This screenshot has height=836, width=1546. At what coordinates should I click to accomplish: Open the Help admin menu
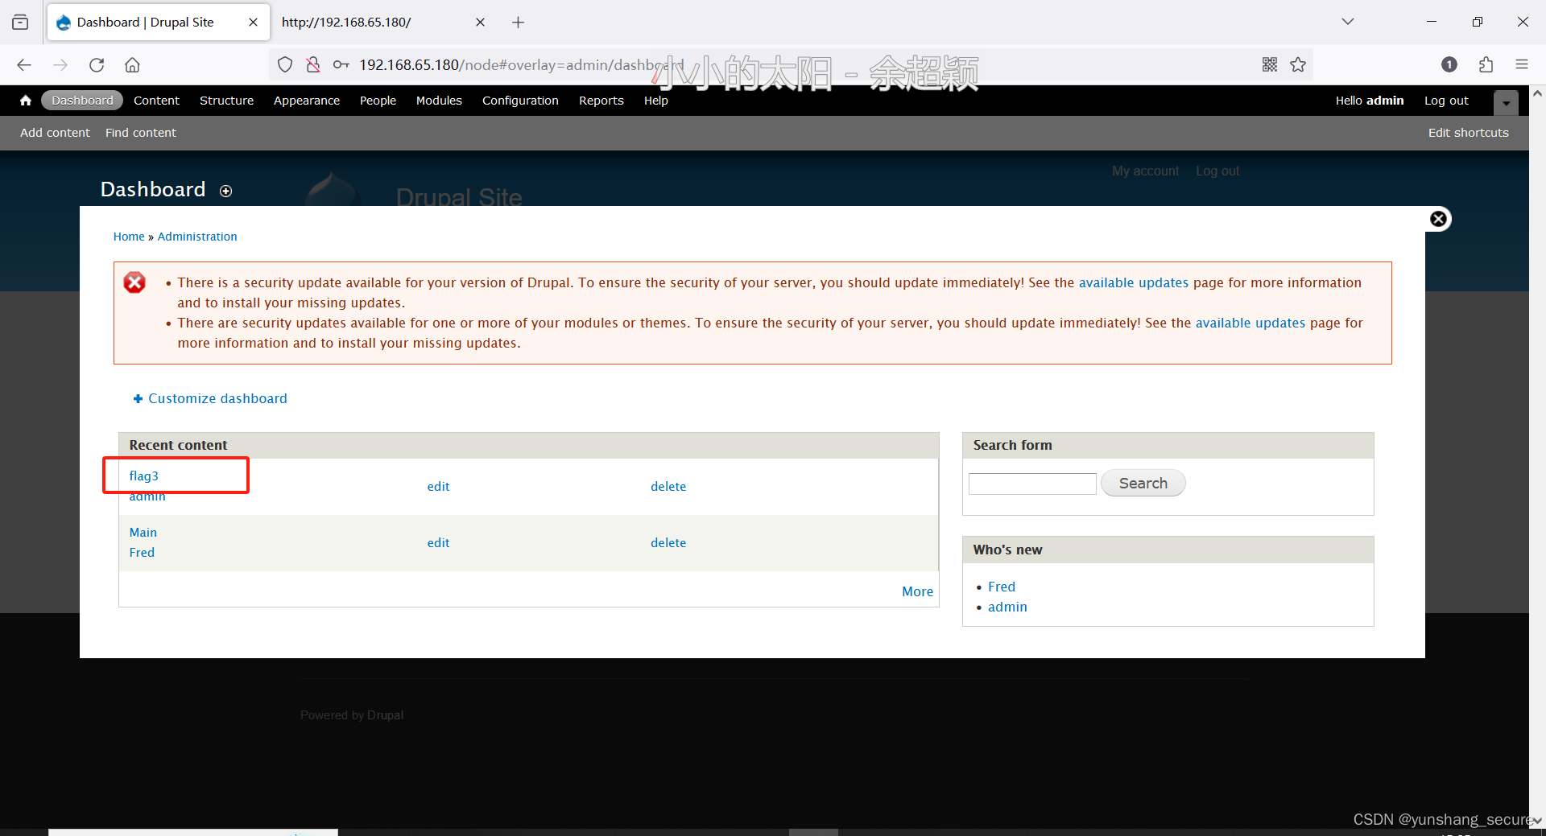pos(656,101)
